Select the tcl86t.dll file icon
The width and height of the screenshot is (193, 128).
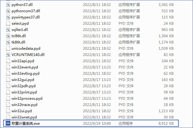tap(8, 36)
